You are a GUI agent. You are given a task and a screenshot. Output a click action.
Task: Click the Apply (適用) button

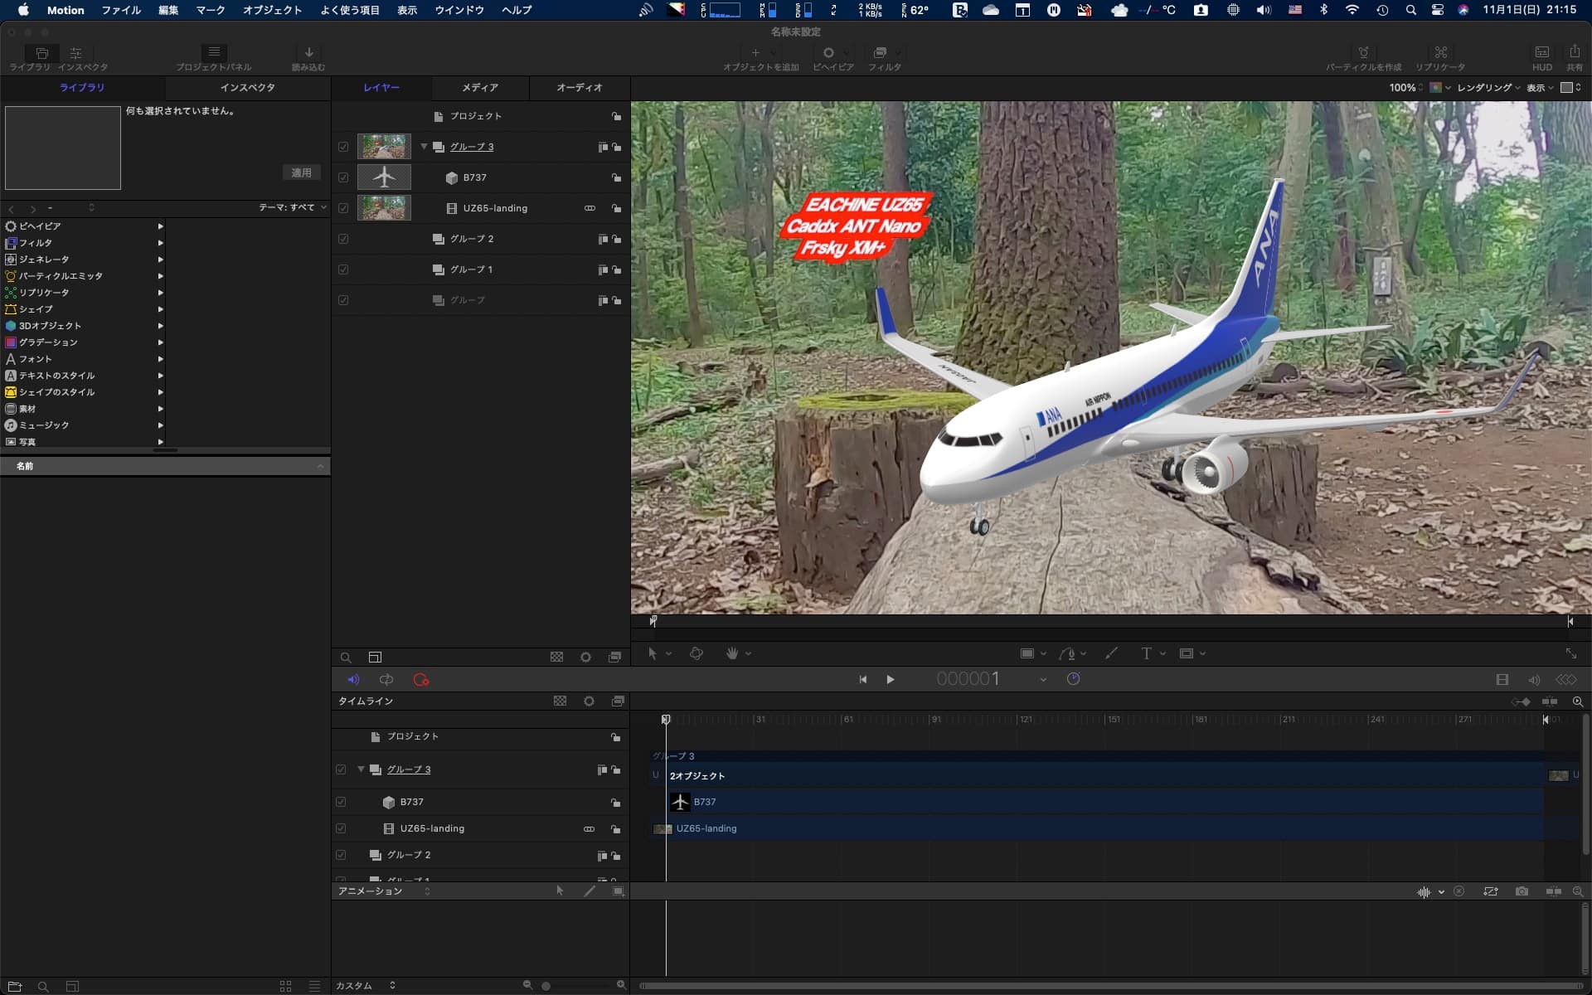click(x=301, y=172)
